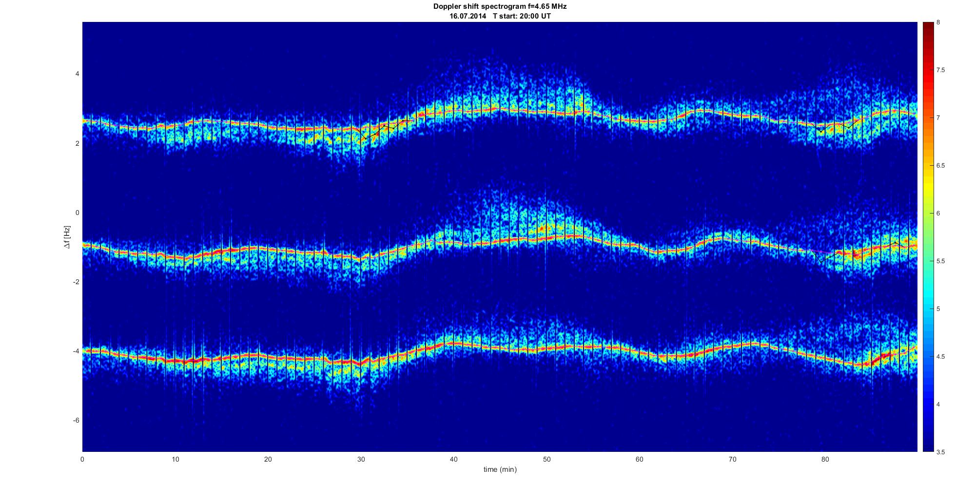Click the colorbar tick label '4.5'
Image resolution: width=975 pixels, height=485 pixels.
940,357
